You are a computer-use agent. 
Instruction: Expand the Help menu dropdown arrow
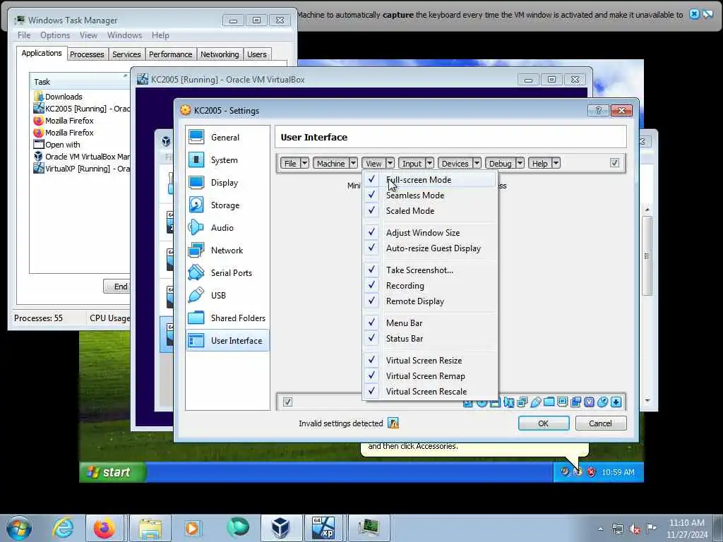point(556,163)
